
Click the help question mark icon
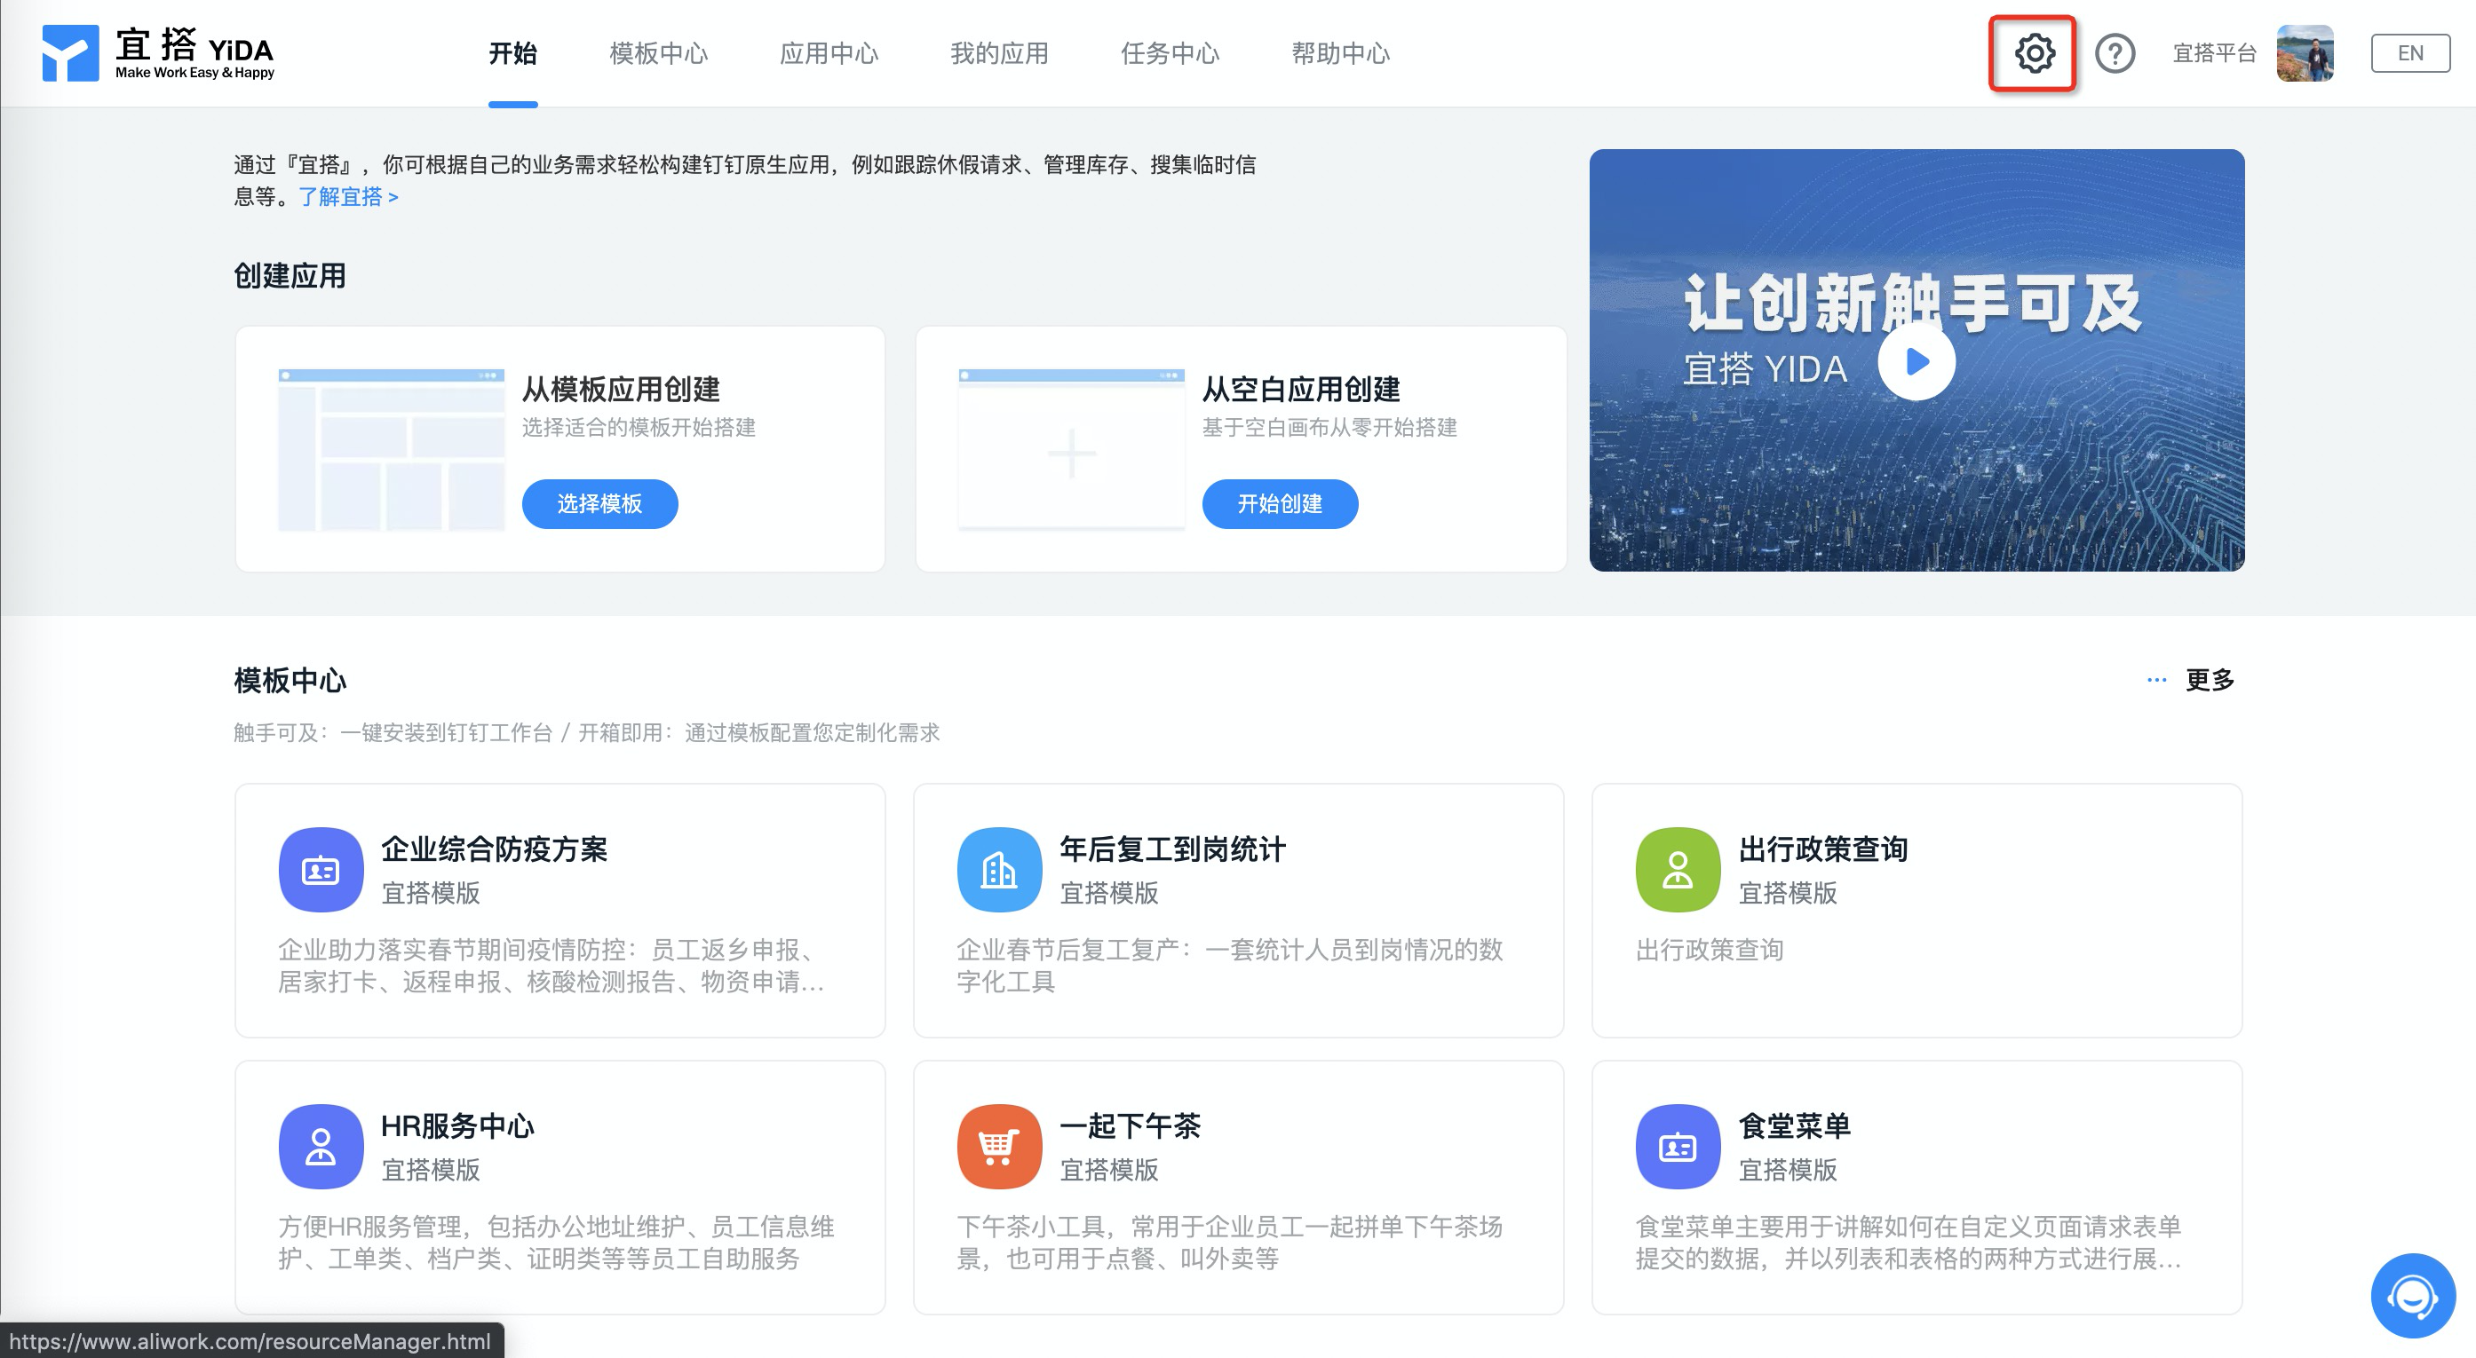[2114, 54]
